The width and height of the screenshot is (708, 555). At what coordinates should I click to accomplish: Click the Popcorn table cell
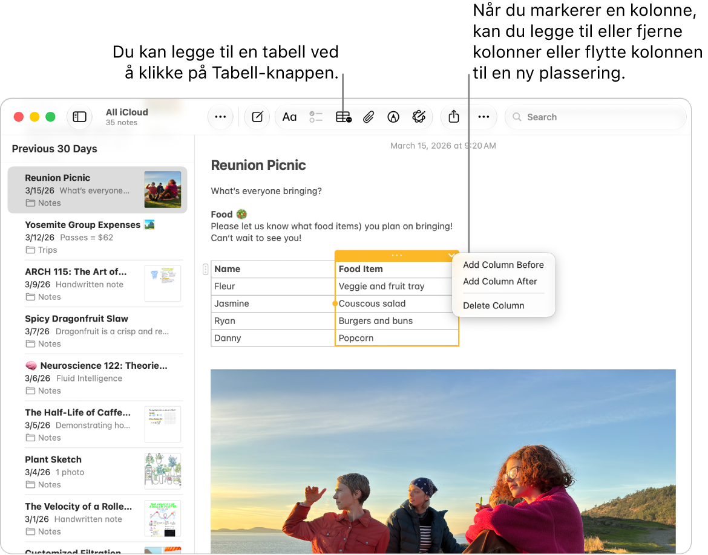396,338
